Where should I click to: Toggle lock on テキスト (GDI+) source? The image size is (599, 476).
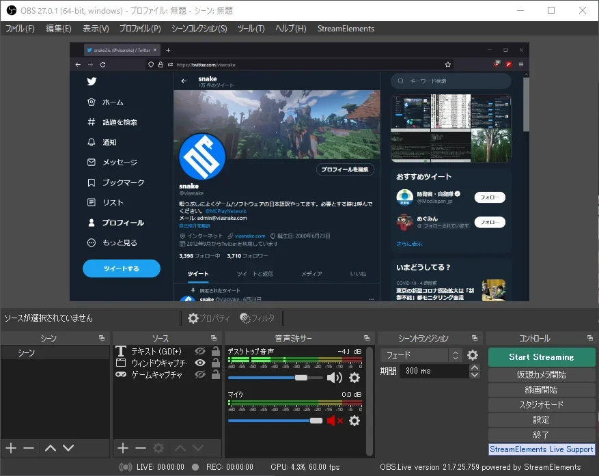click(215, 351)
